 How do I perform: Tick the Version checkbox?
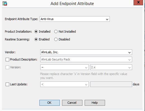(7, 67)
